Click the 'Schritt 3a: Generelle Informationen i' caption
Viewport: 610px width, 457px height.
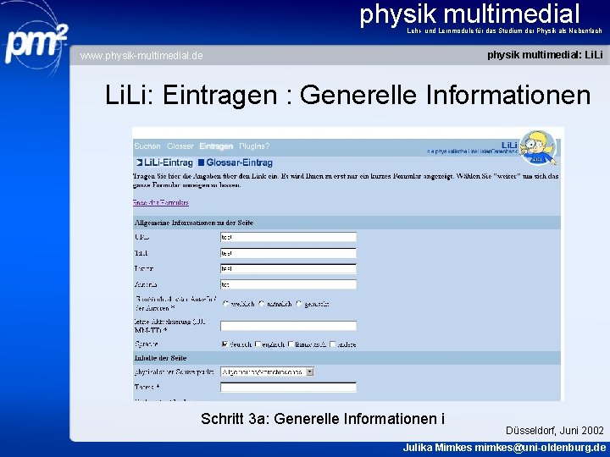coord(323,419)
